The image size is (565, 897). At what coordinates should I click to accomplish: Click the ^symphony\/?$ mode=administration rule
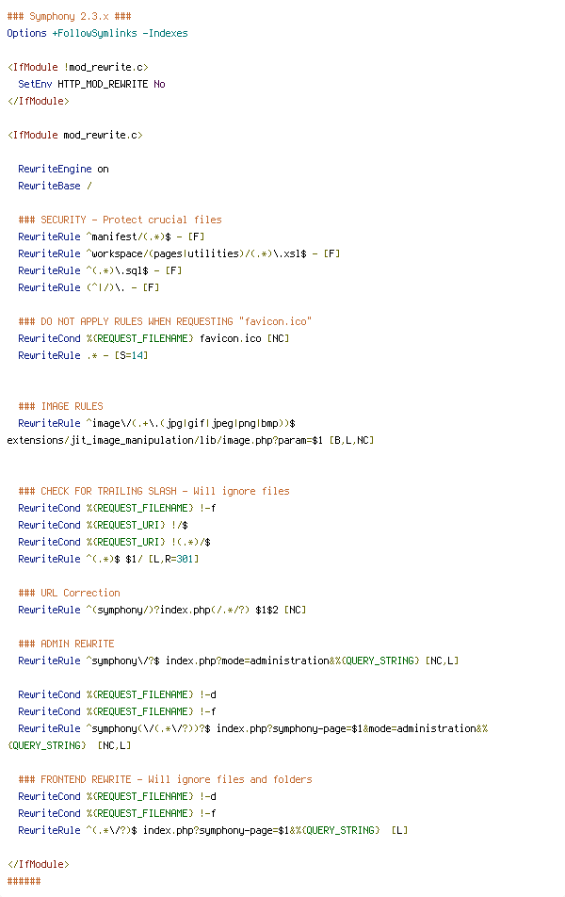click(x=238, y=661)
